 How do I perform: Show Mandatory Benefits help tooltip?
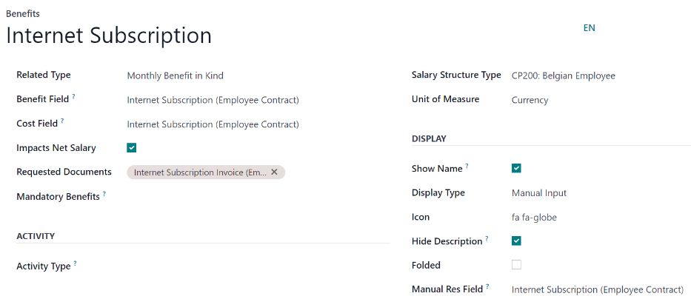click(x=104, y=195)
